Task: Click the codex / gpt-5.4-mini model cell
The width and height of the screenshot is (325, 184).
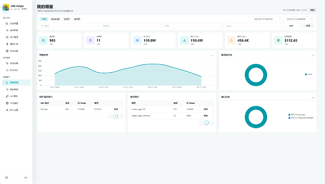Action: pos(141,116)
